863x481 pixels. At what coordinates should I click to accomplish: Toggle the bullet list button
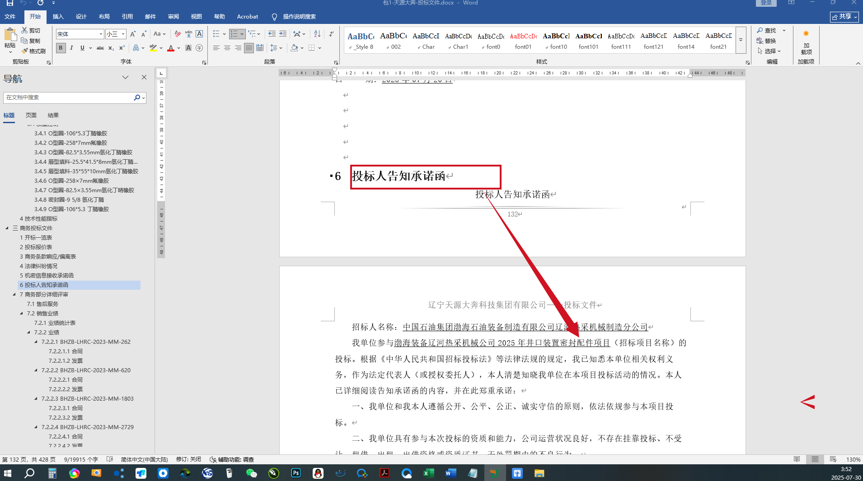[216, 34]
